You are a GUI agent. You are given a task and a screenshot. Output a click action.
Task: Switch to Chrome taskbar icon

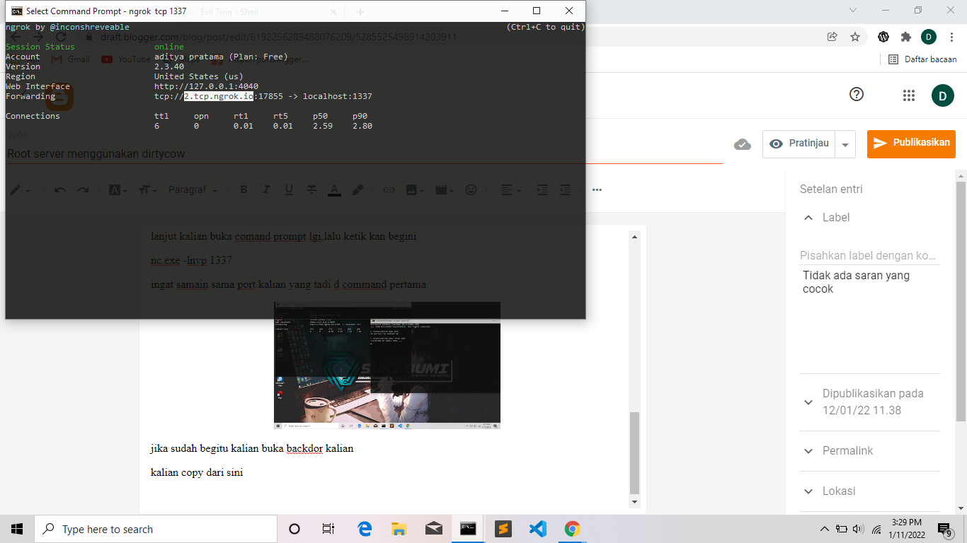tap(572, 529)
